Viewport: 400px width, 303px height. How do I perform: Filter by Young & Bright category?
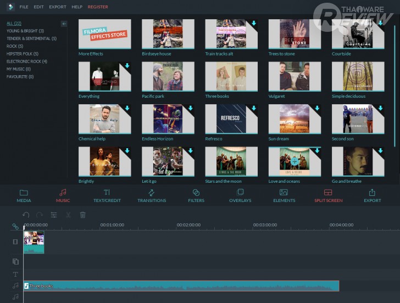pyautogui.click(x=25, y=31)
